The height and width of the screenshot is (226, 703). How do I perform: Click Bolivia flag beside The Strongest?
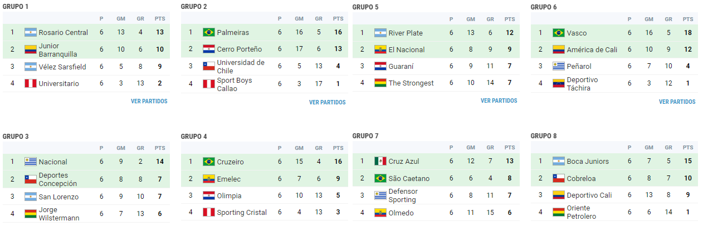click(380, 83)
